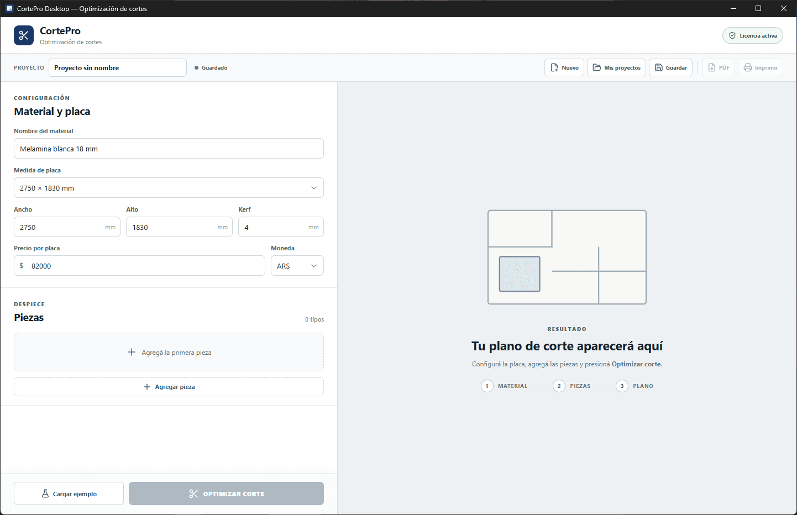Open the Moneda ARS dropdown
Viewport: 797px width, 515px height.
pyautogui.click(x=297, y=266)
